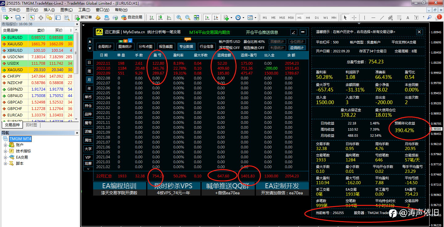Open the 插入 menu
444x227 pixels.
point(49,10)
